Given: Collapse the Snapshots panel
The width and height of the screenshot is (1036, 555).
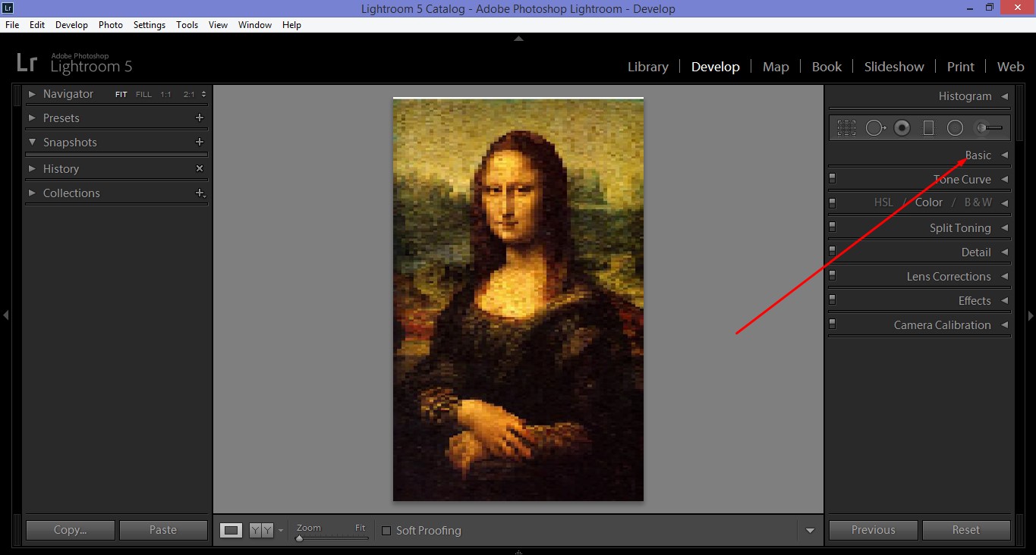Looking at the screenshot, I should tap(32, 142).
